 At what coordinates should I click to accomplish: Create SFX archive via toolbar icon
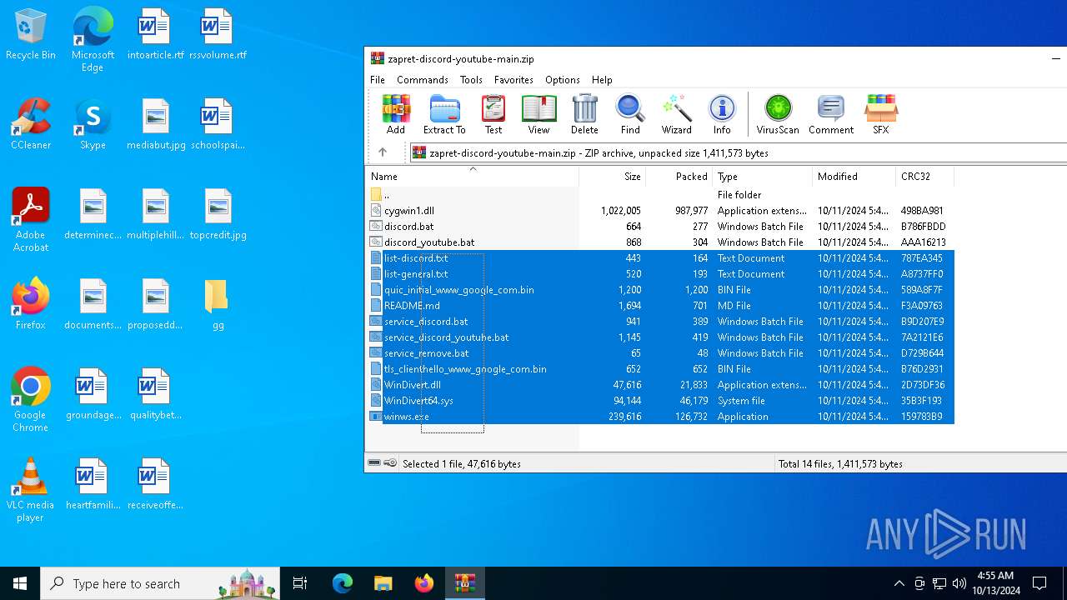881,114
